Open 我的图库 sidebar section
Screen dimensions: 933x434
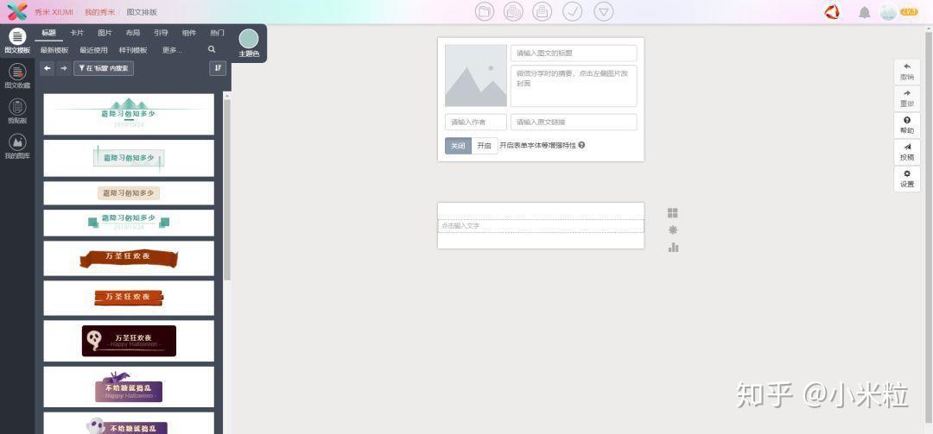click(17, 147)
